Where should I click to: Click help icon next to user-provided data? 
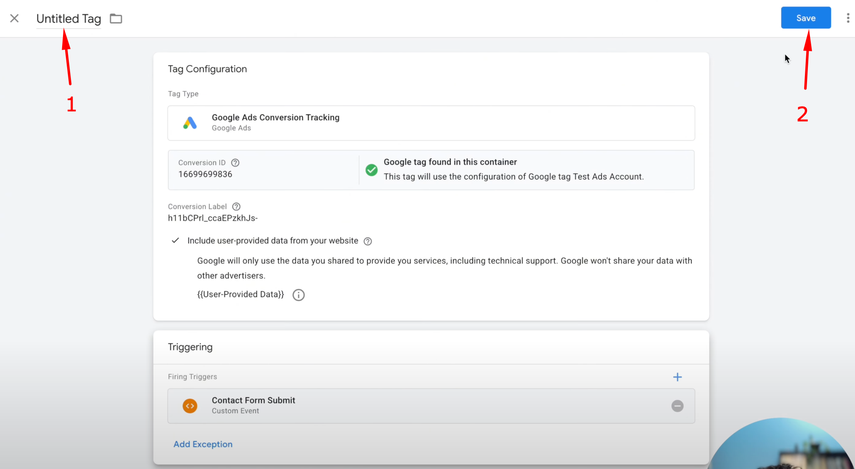pos(367,241)
